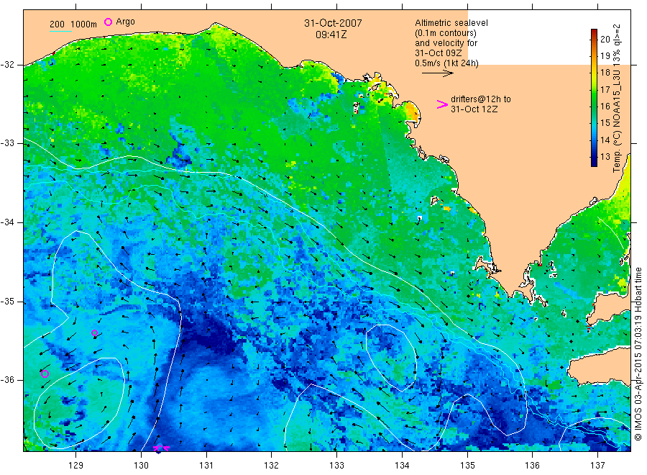Click the magenta Argo circle in the legend

click(x=108, y=22)
